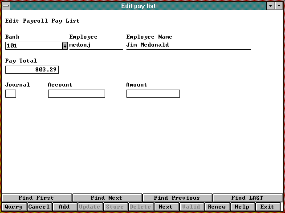Click the Pay Total field
Viewport: 285px width, 213px height.
[x=32, y=70]
